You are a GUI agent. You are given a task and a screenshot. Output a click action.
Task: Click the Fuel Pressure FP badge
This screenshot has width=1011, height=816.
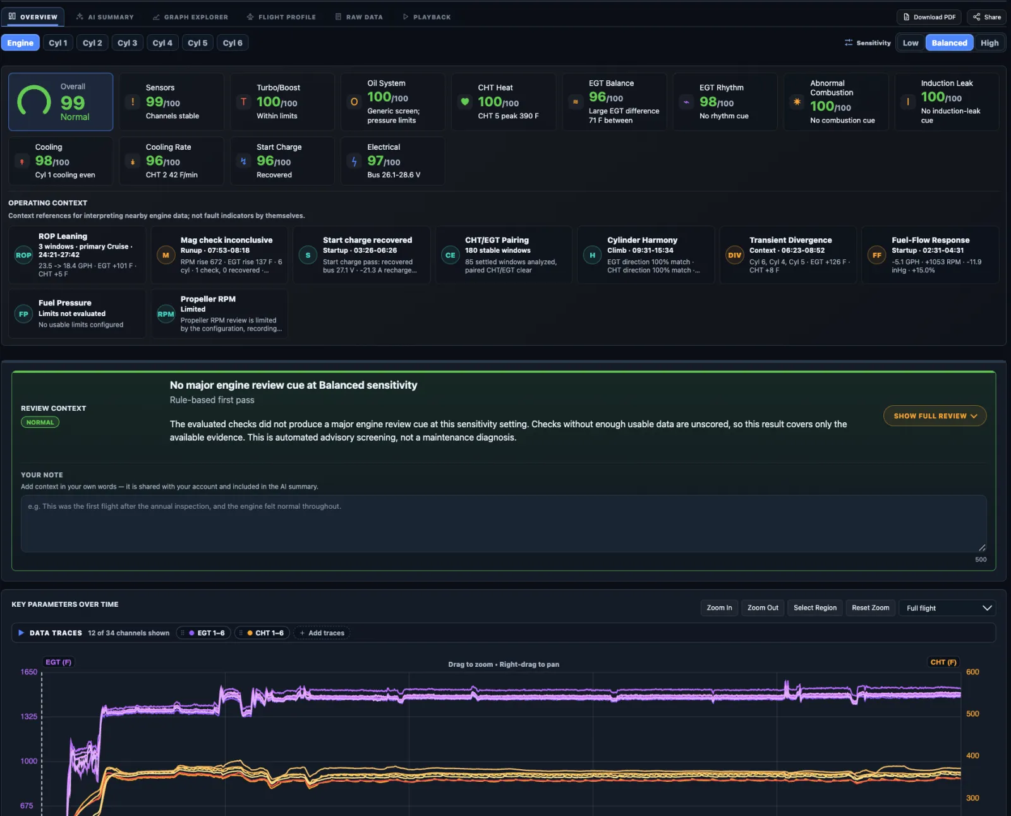23,314
